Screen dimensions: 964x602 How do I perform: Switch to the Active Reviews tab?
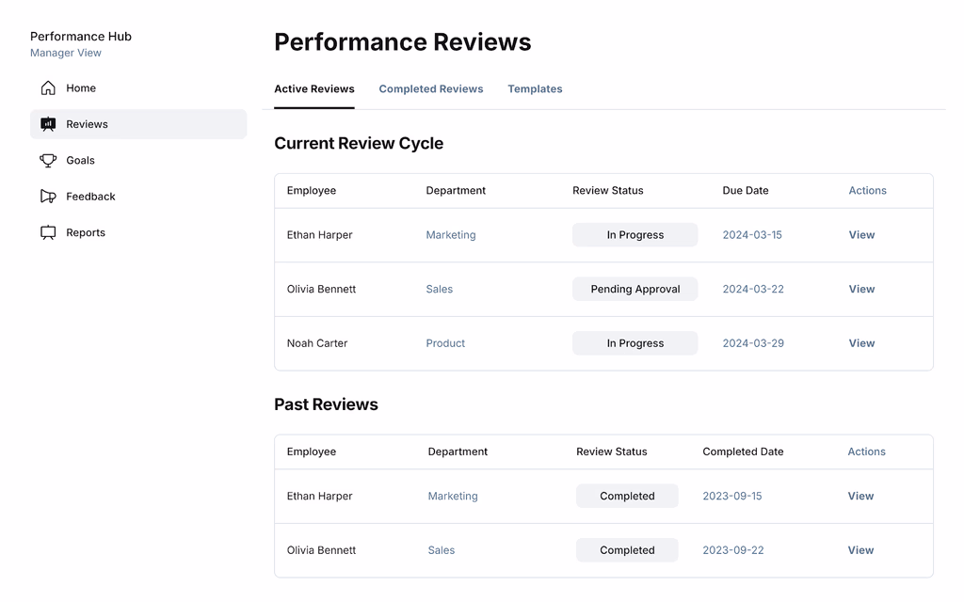click(x=314, y=89)
